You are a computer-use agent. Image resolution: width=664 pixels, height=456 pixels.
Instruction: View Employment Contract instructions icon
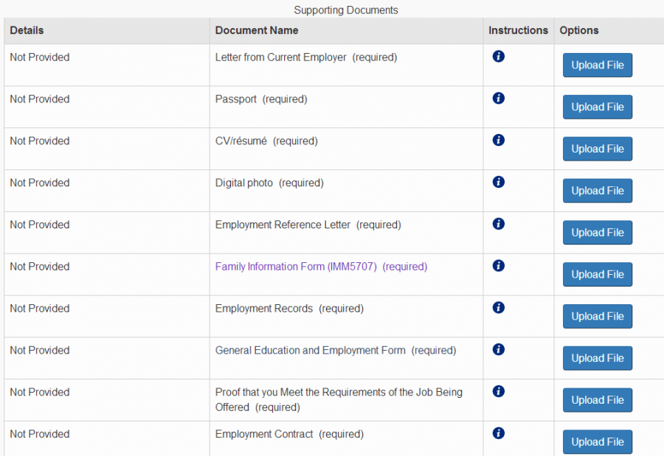pyautogui.click(x=498, y=433)
